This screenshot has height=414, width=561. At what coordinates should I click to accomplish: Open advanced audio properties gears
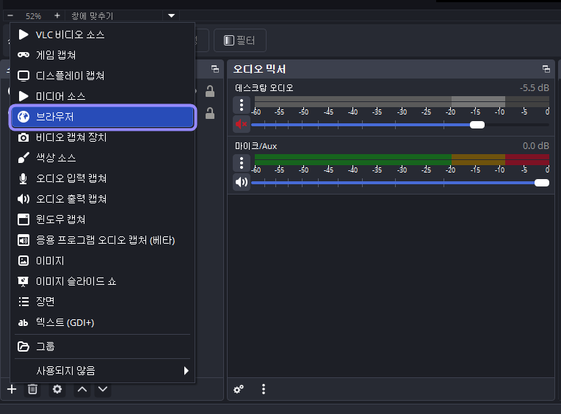tap(239, 389)
